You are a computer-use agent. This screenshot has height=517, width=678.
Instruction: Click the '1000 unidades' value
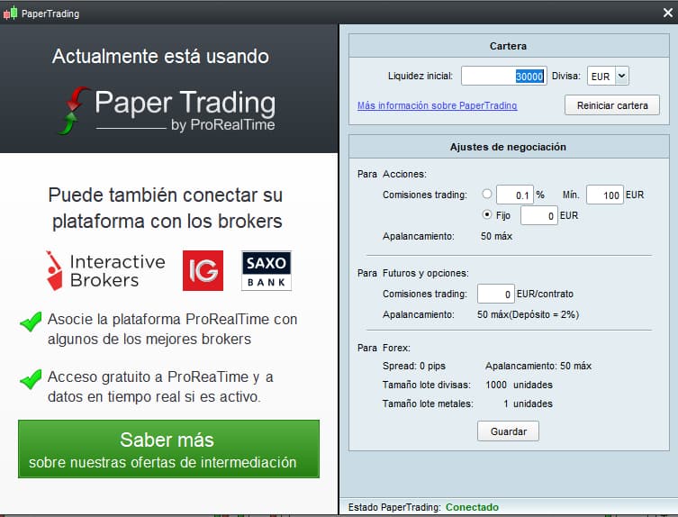pos(519,385)
